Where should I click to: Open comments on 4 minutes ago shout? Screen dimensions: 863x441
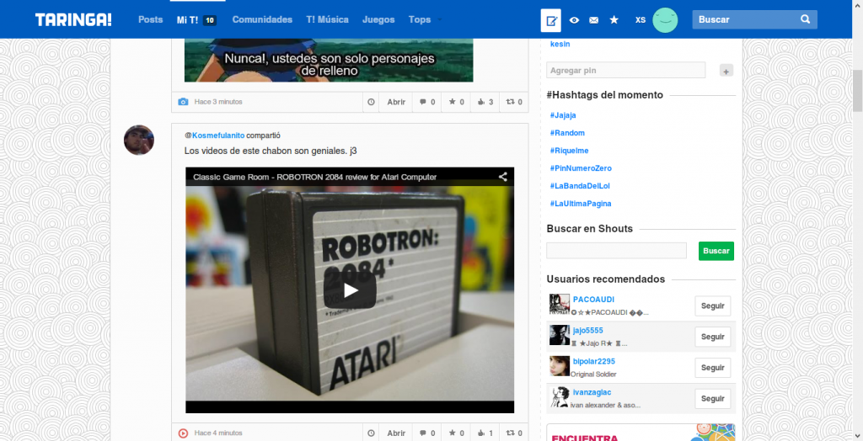tap(427, 433)
